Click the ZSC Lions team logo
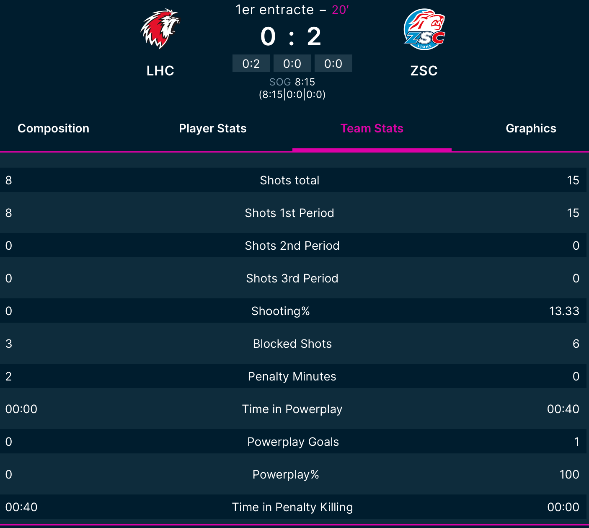 [x=424, y=29]
